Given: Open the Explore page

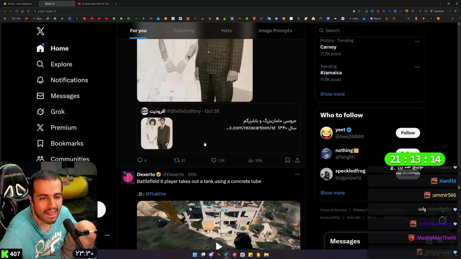Looking at the screenshot, I should tap(54, 64).
